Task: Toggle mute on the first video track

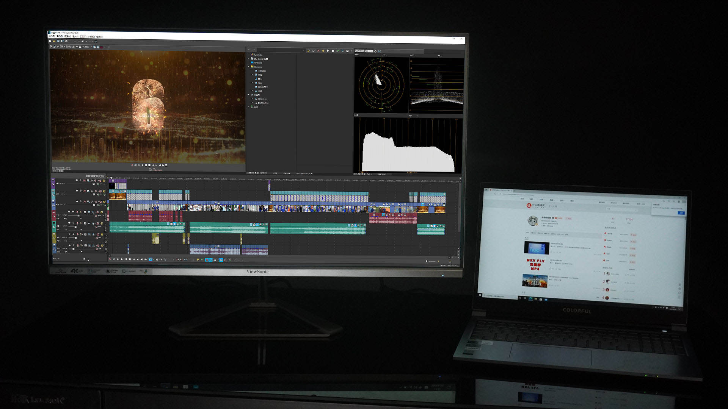Action: coord(100,181)
